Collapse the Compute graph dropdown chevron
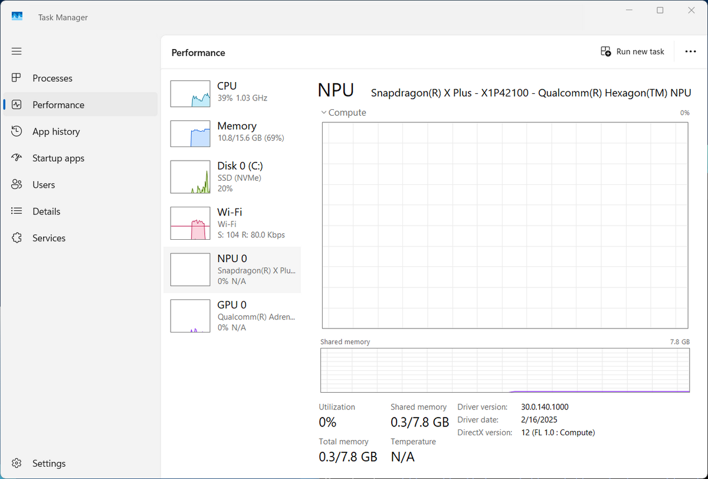Screen dimensions: 708x479 [324, 112]
